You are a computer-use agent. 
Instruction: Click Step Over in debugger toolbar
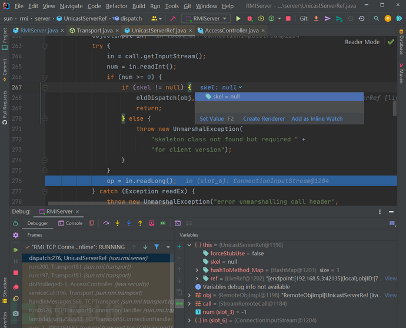click(106, 223)
